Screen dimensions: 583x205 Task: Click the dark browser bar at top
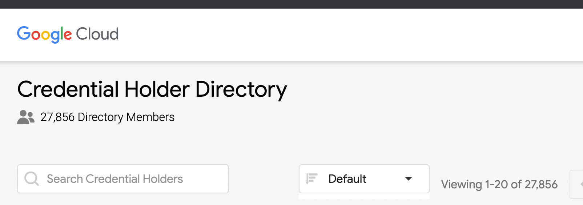click(x=291, y=4)
